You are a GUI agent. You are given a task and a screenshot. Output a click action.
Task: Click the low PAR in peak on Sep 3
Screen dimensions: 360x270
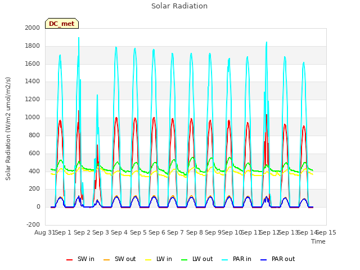[x=97, y=96]
